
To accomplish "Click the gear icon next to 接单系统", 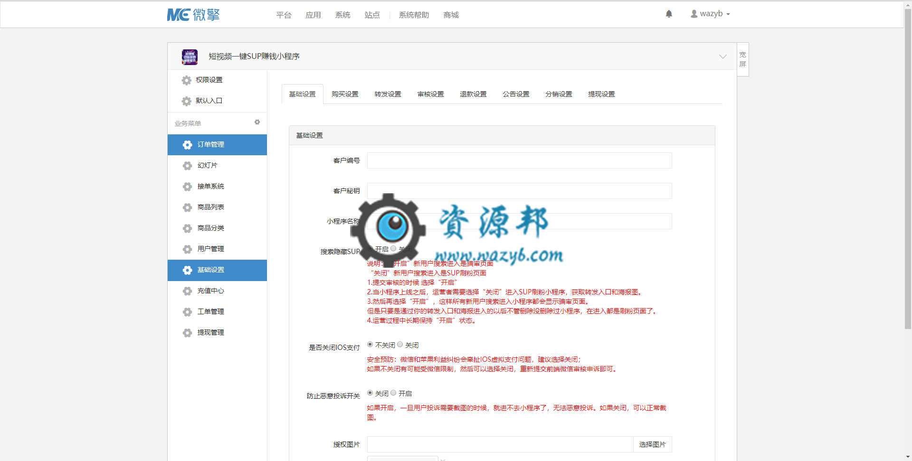I will [x=188, y=187].
